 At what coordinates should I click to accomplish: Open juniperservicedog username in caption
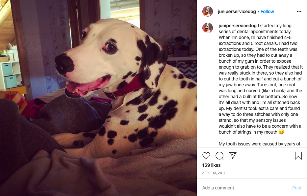pyautogui.click(x=238, y=26)
